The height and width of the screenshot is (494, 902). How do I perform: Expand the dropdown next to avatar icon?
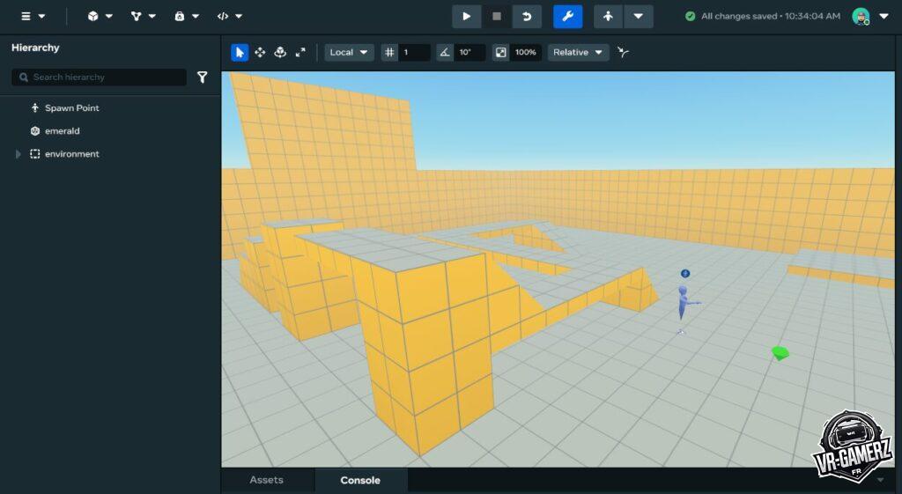tap(639, 16)
